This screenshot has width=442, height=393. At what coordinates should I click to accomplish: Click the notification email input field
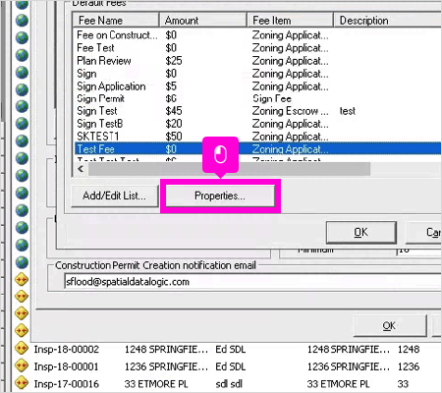pyautogui.click(x=252, y=282)
